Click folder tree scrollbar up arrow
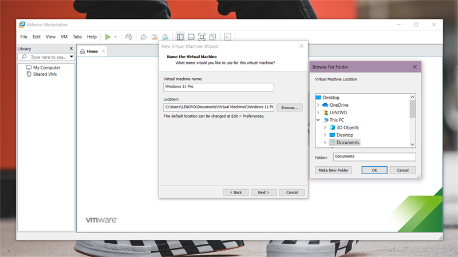 pyautogui.click(x=412, y=97)
